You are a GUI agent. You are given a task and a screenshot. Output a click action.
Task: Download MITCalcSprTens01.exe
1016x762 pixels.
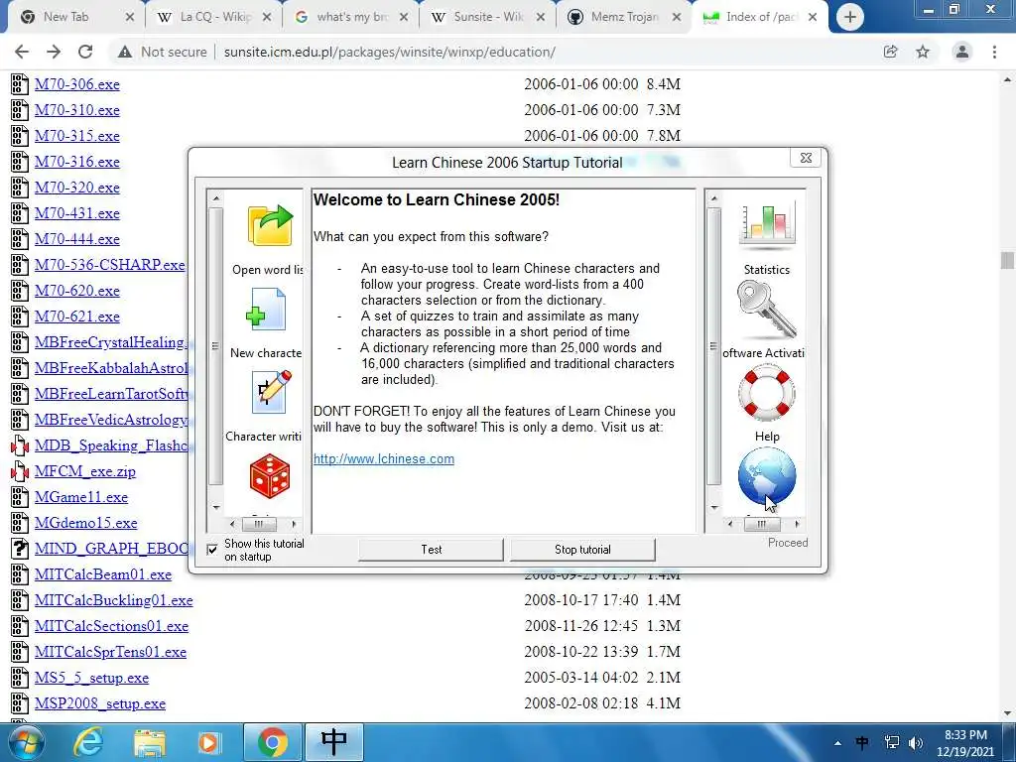pyautogui.click(x=111, y=652)
